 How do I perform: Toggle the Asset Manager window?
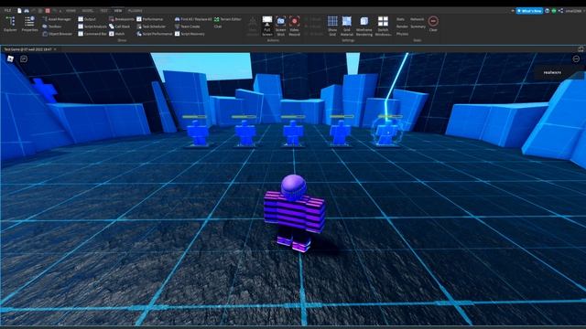point(57,19)
